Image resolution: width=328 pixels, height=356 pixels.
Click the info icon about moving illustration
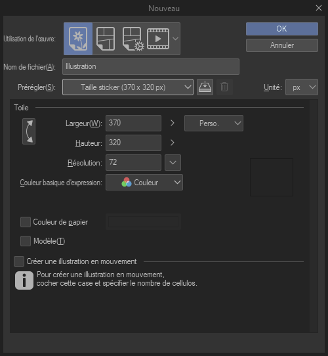24,280
